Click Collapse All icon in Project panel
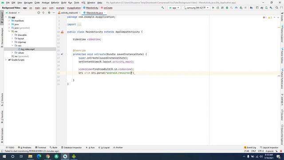The width and height of the screenshot is (284, 160). click(x=43, y=13)
